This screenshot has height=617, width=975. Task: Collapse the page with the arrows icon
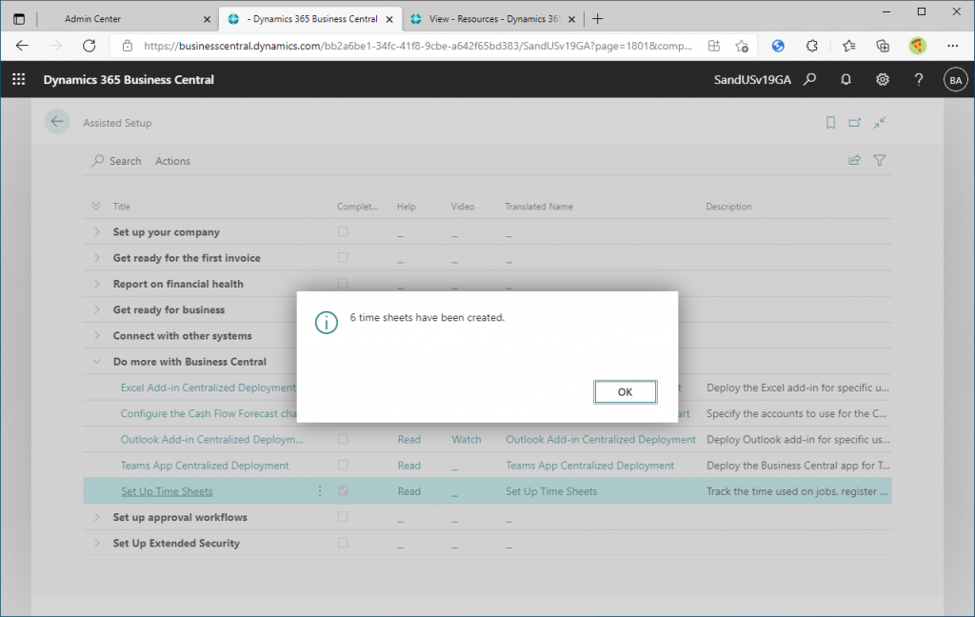(x=879, y=123)
